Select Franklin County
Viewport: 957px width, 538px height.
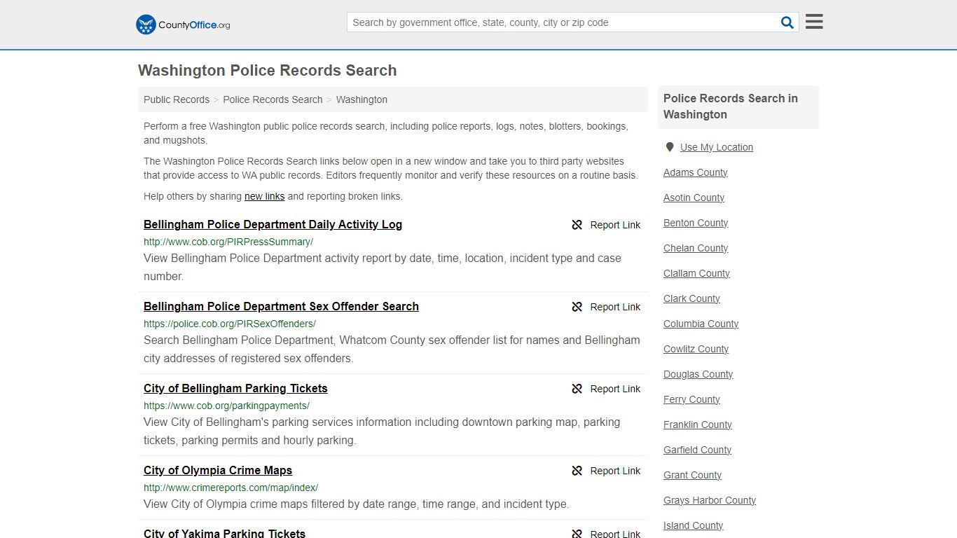697,425
